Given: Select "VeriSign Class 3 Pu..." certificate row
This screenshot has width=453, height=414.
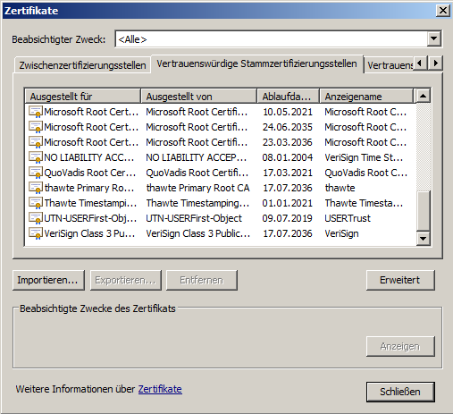Looking at the screenshot, I should tap(221, 233).
